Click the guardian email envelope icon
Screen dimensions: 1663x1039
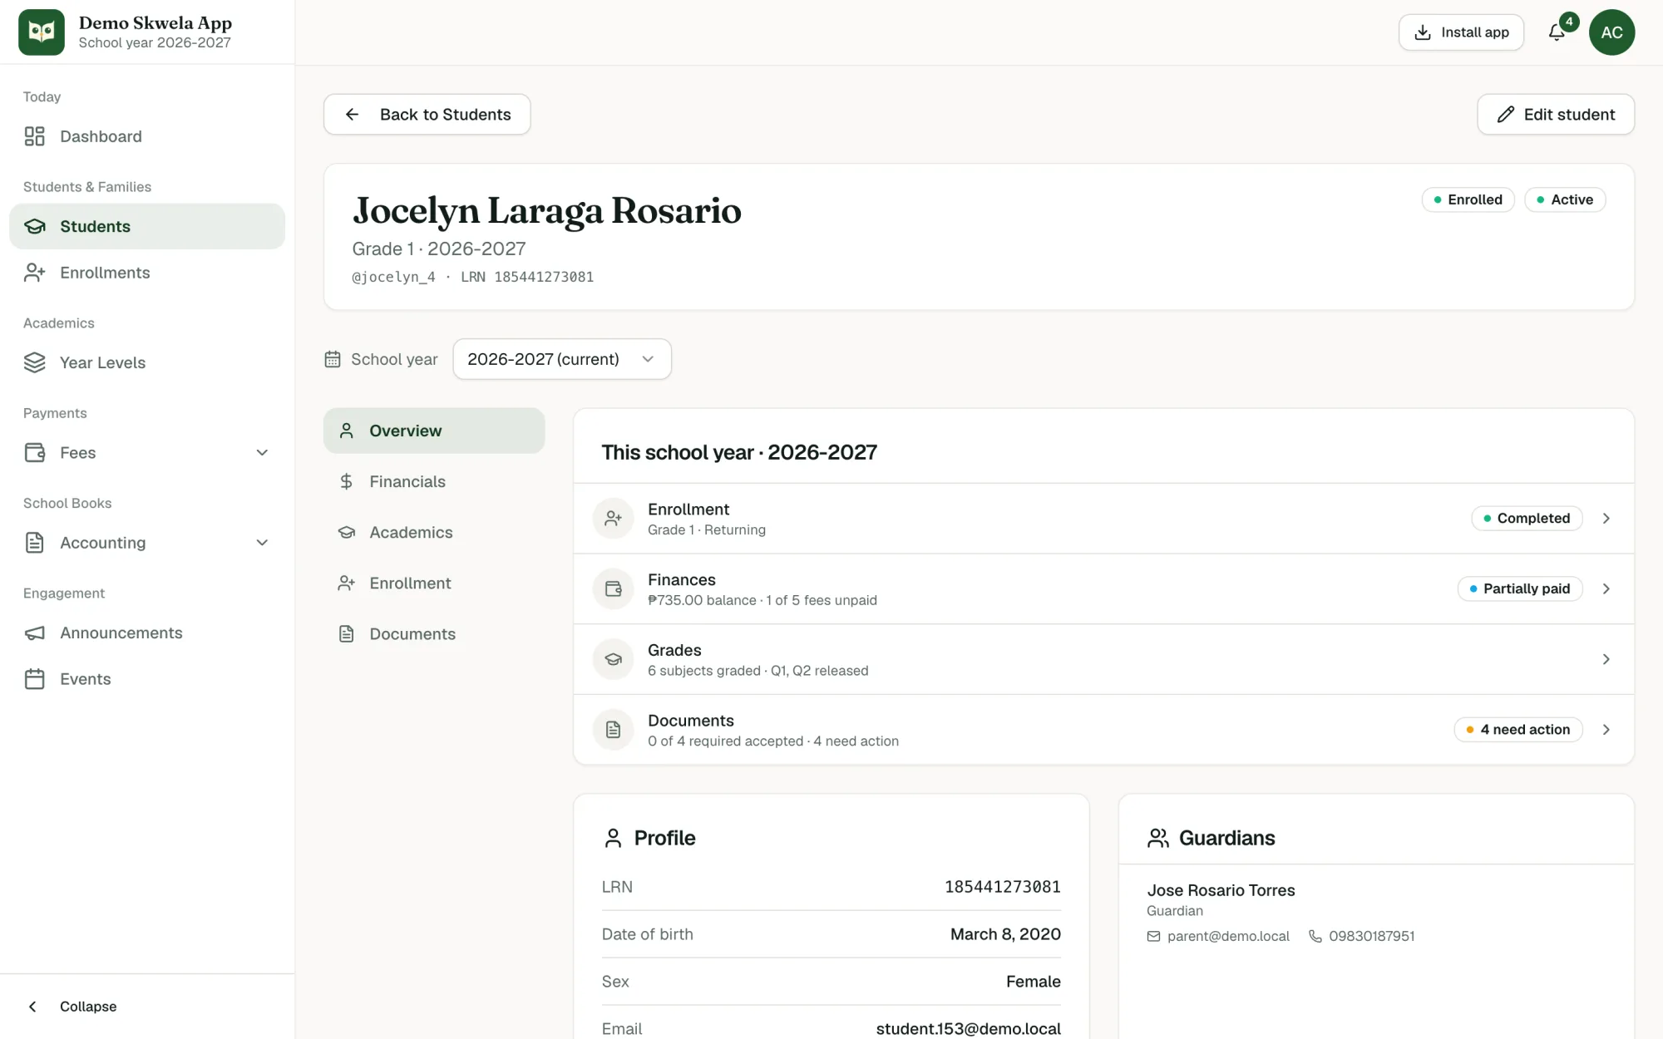click(1153, 937)
